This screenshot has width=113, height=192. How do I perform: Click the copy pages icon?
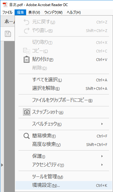click(x=26, y=51)
